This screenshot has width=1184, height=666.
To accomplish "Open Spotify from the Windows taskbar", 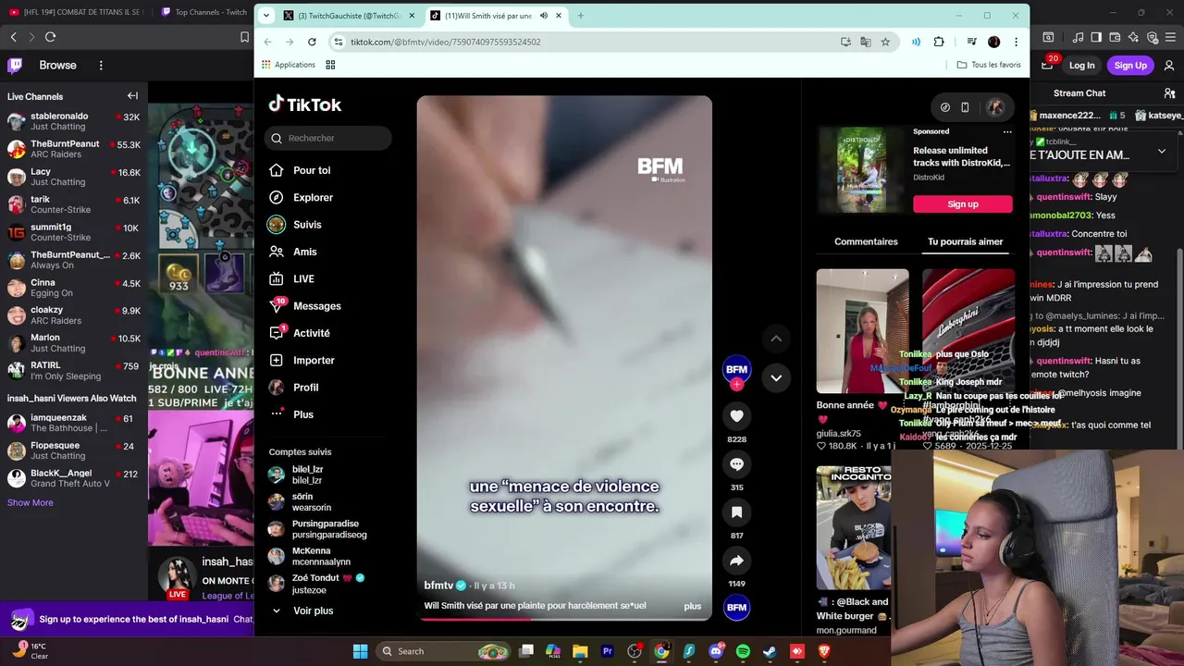I will [x=743, y=651].
